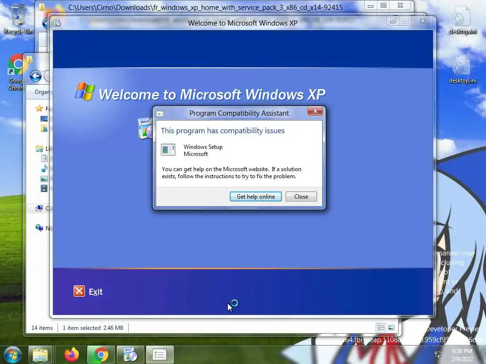The width and height of the screenshot is (486, 364).
Task: Click the '1 item selected 2.46 MB' status text
Action: click(x=93, y=328)
